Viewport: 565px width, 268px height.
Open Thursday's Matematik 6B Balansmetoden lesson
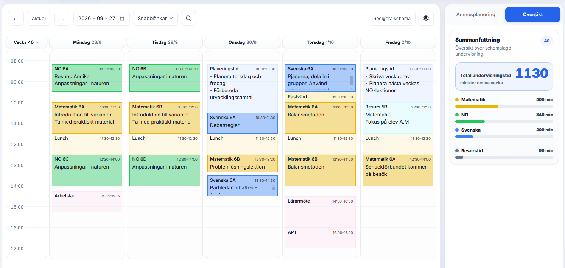[x=320, y=170]
